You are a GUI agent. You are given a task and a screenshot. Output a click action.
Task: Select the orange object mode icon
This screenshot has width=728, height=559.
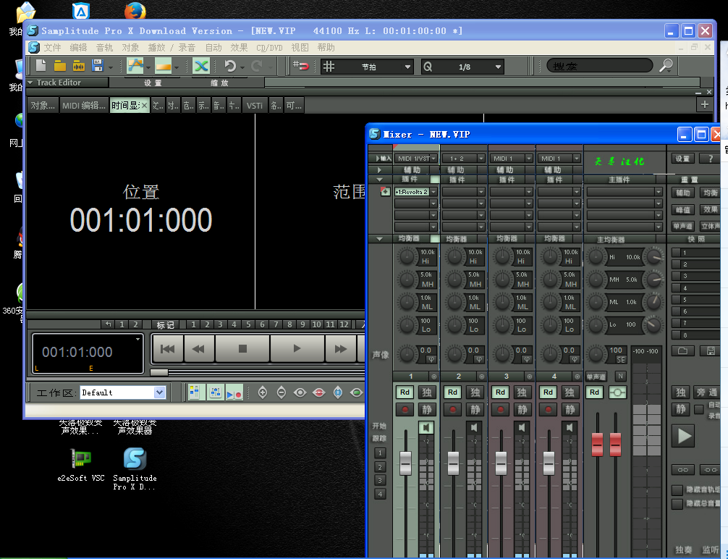point(163,66)
